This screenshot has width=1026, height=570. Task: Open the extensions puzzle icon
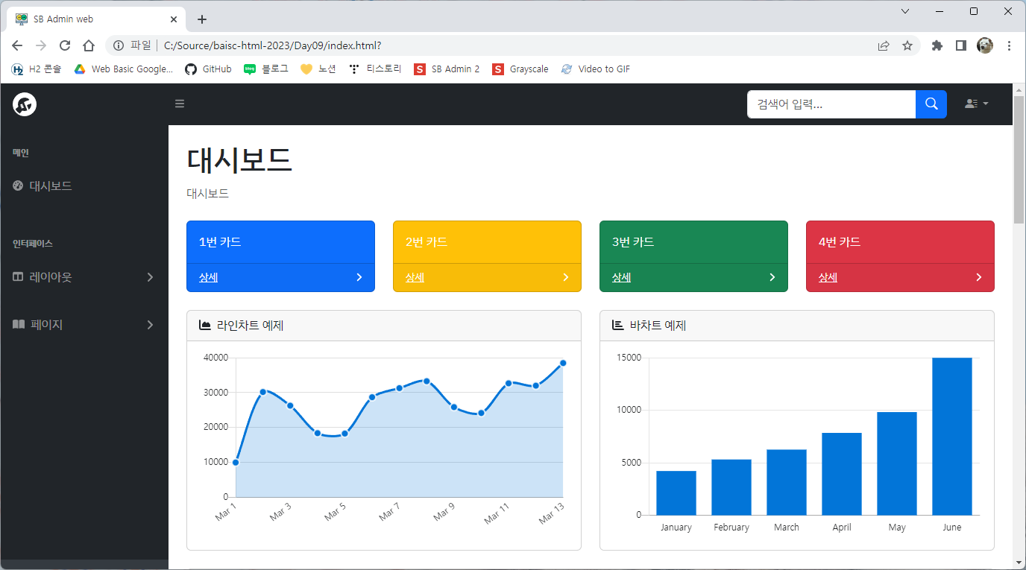937,45
